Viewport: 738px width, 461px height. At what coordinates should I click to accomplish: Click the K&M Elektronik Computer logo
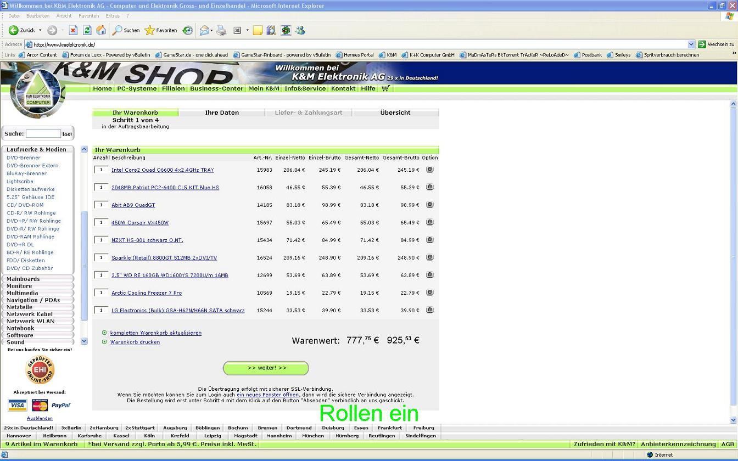click(x=37, y=93)
